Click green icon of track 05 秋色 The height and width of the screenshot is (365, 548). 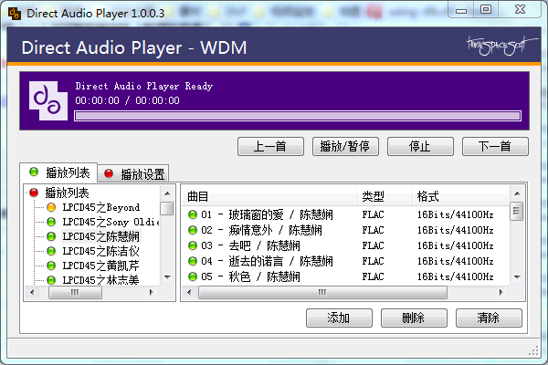click(193, 276)
